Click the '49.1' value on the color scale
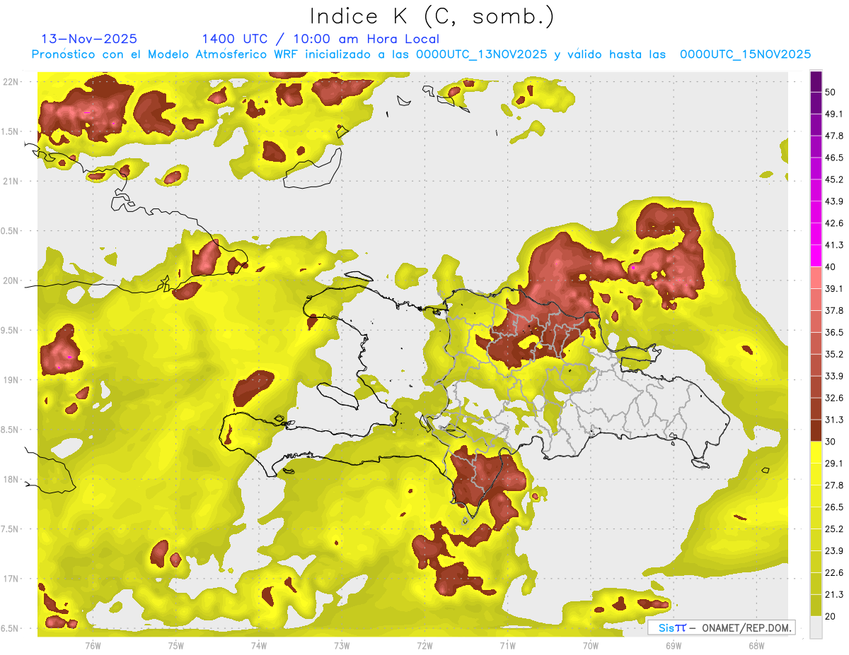Image resolution: width=849 pixels, height=655 pixels. [833, 114]
